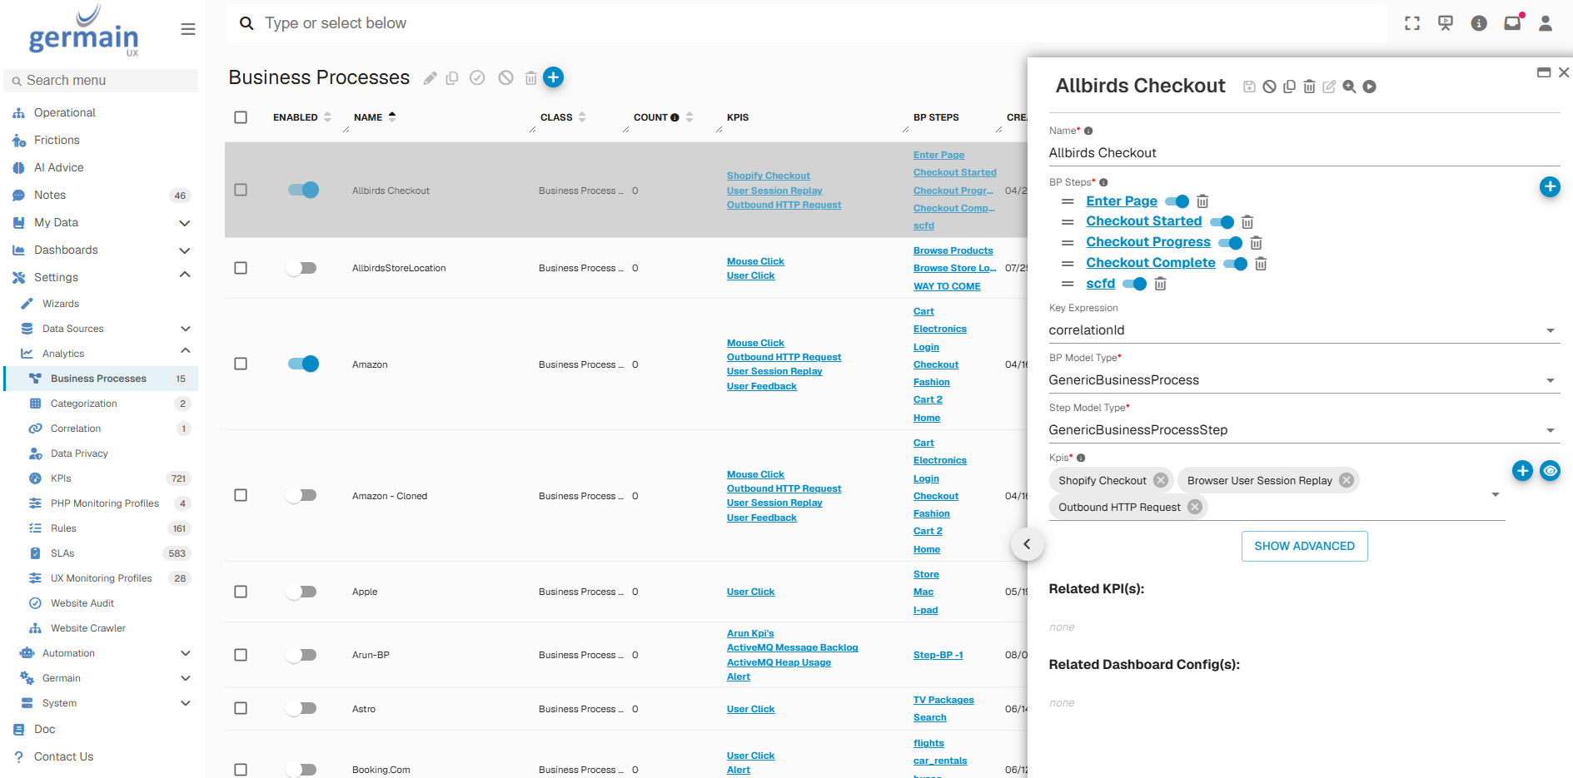Image resolution: width=1573 pixels, height=778 pixels.
Task: Click the top search bar
Action: (806, 23)
